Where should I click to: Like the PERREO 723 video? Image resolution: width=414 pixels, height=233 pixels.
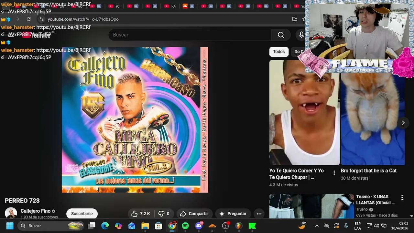[141, 214]
